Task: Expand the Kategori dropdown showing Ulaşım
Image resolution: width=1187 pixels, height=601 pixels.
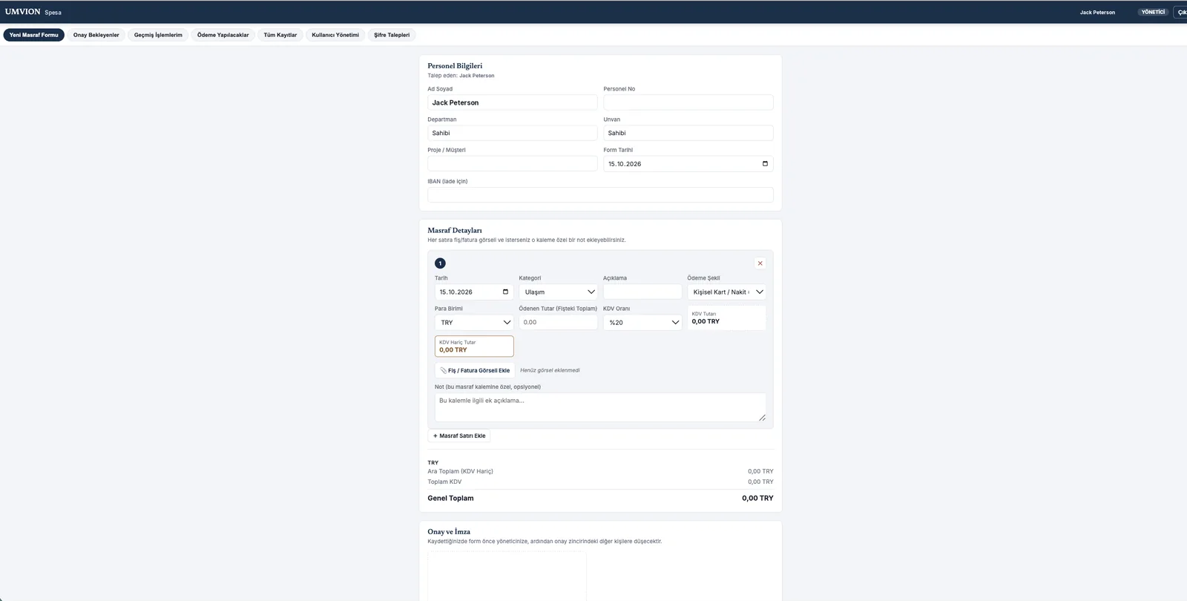Action: coord(558,292)
